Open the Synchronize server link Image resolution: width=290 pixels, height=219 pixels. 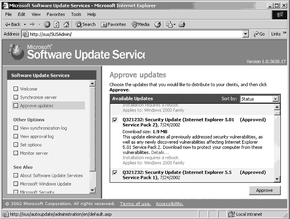click(x=38, y=97)
